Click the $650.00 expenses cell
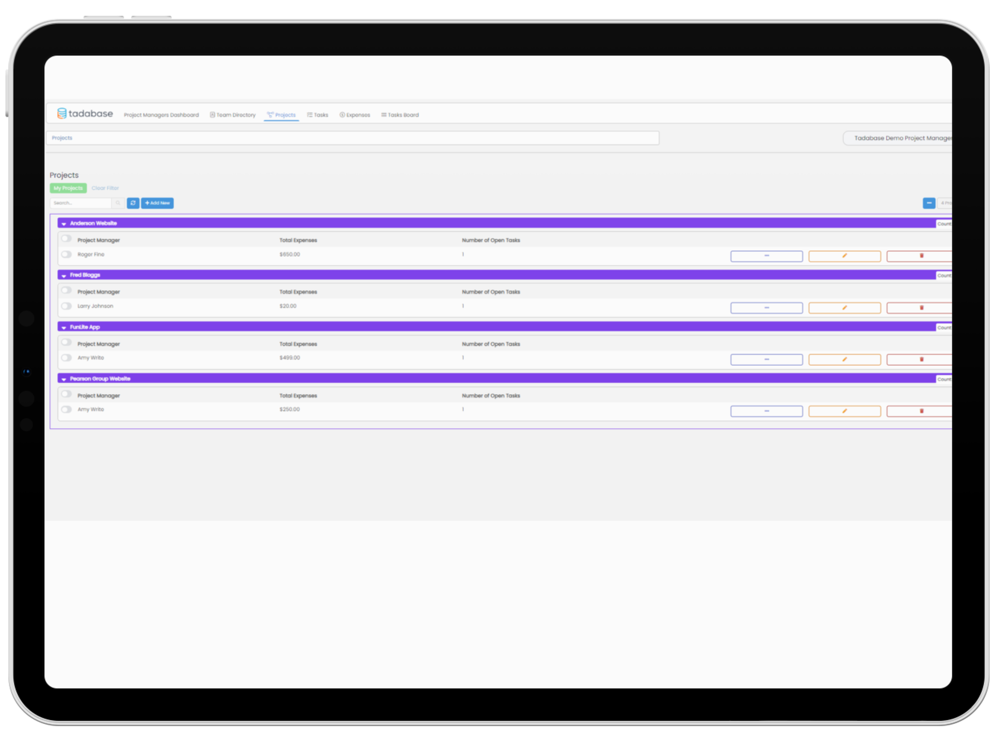Image resolution: width=991 pixels, height=743 pixels. pyautogui.click(x=290, y=254)
